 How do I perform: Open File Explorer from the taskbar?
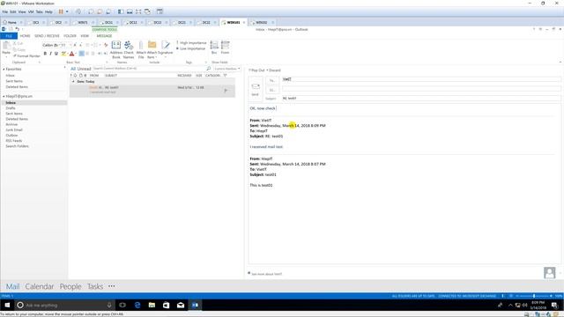152,306
